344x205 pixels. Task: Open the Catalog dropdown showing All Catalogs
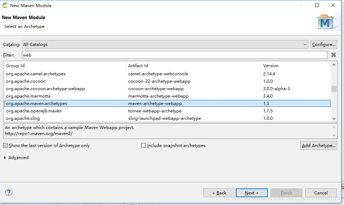pyautogui.click(x=165, y=44)
